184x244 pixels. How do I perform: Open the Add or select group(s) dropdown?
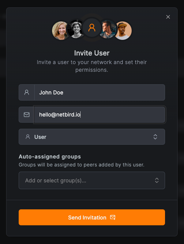coord(89,181)
